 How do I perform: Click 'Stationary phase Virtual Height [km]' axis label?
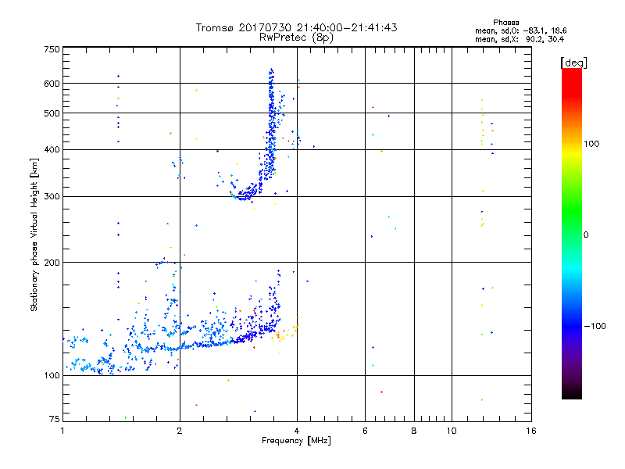point(34,235)
